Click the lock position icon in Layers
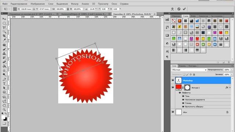The image size is (235, 132). [191, 74]
